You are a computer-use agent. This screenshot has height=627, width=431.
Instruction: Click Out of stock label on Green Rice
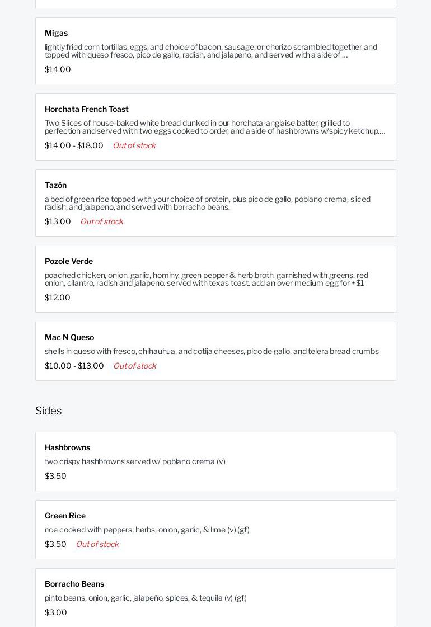[97, 544]
